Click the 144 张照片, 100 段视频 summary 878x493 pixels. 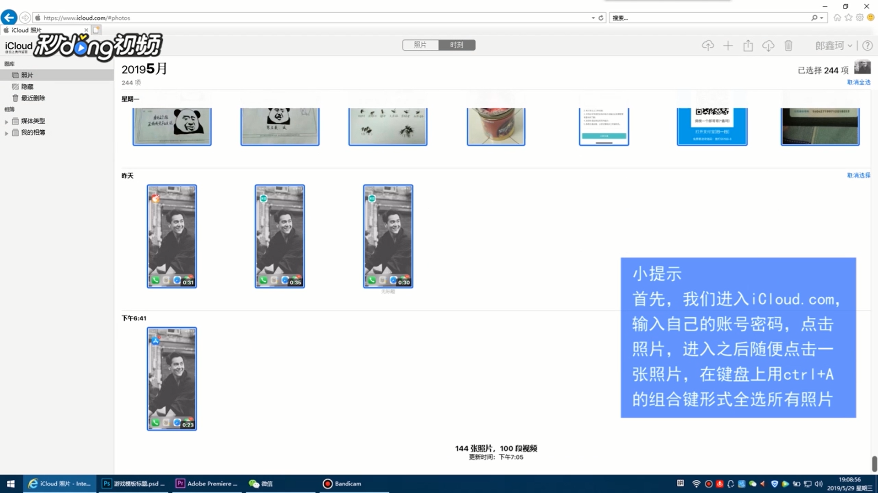click(x=496, y=448)
